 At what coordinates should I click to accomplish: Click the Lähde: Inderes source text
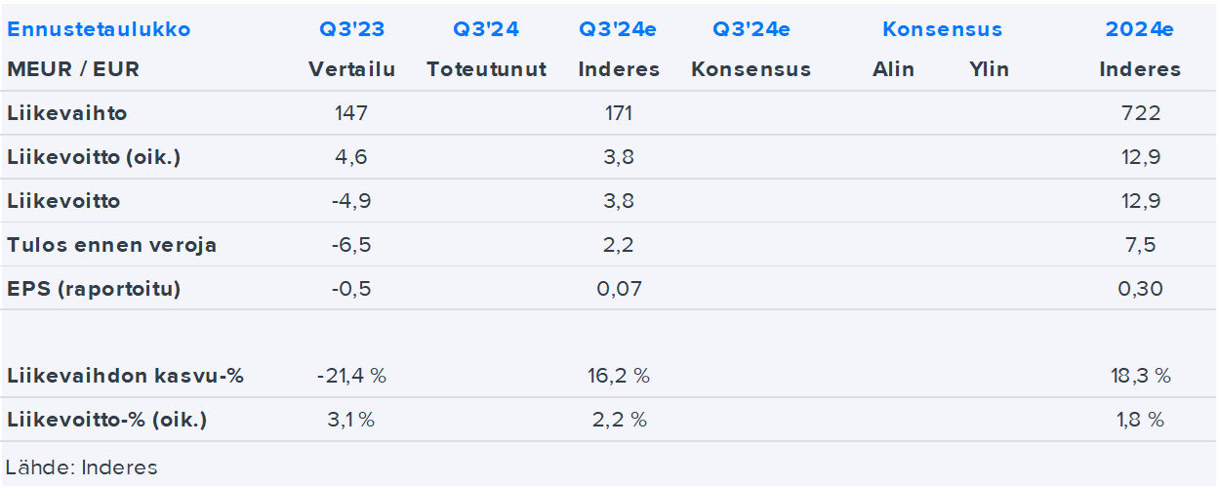pyautogui.click(x=82, y=467)
